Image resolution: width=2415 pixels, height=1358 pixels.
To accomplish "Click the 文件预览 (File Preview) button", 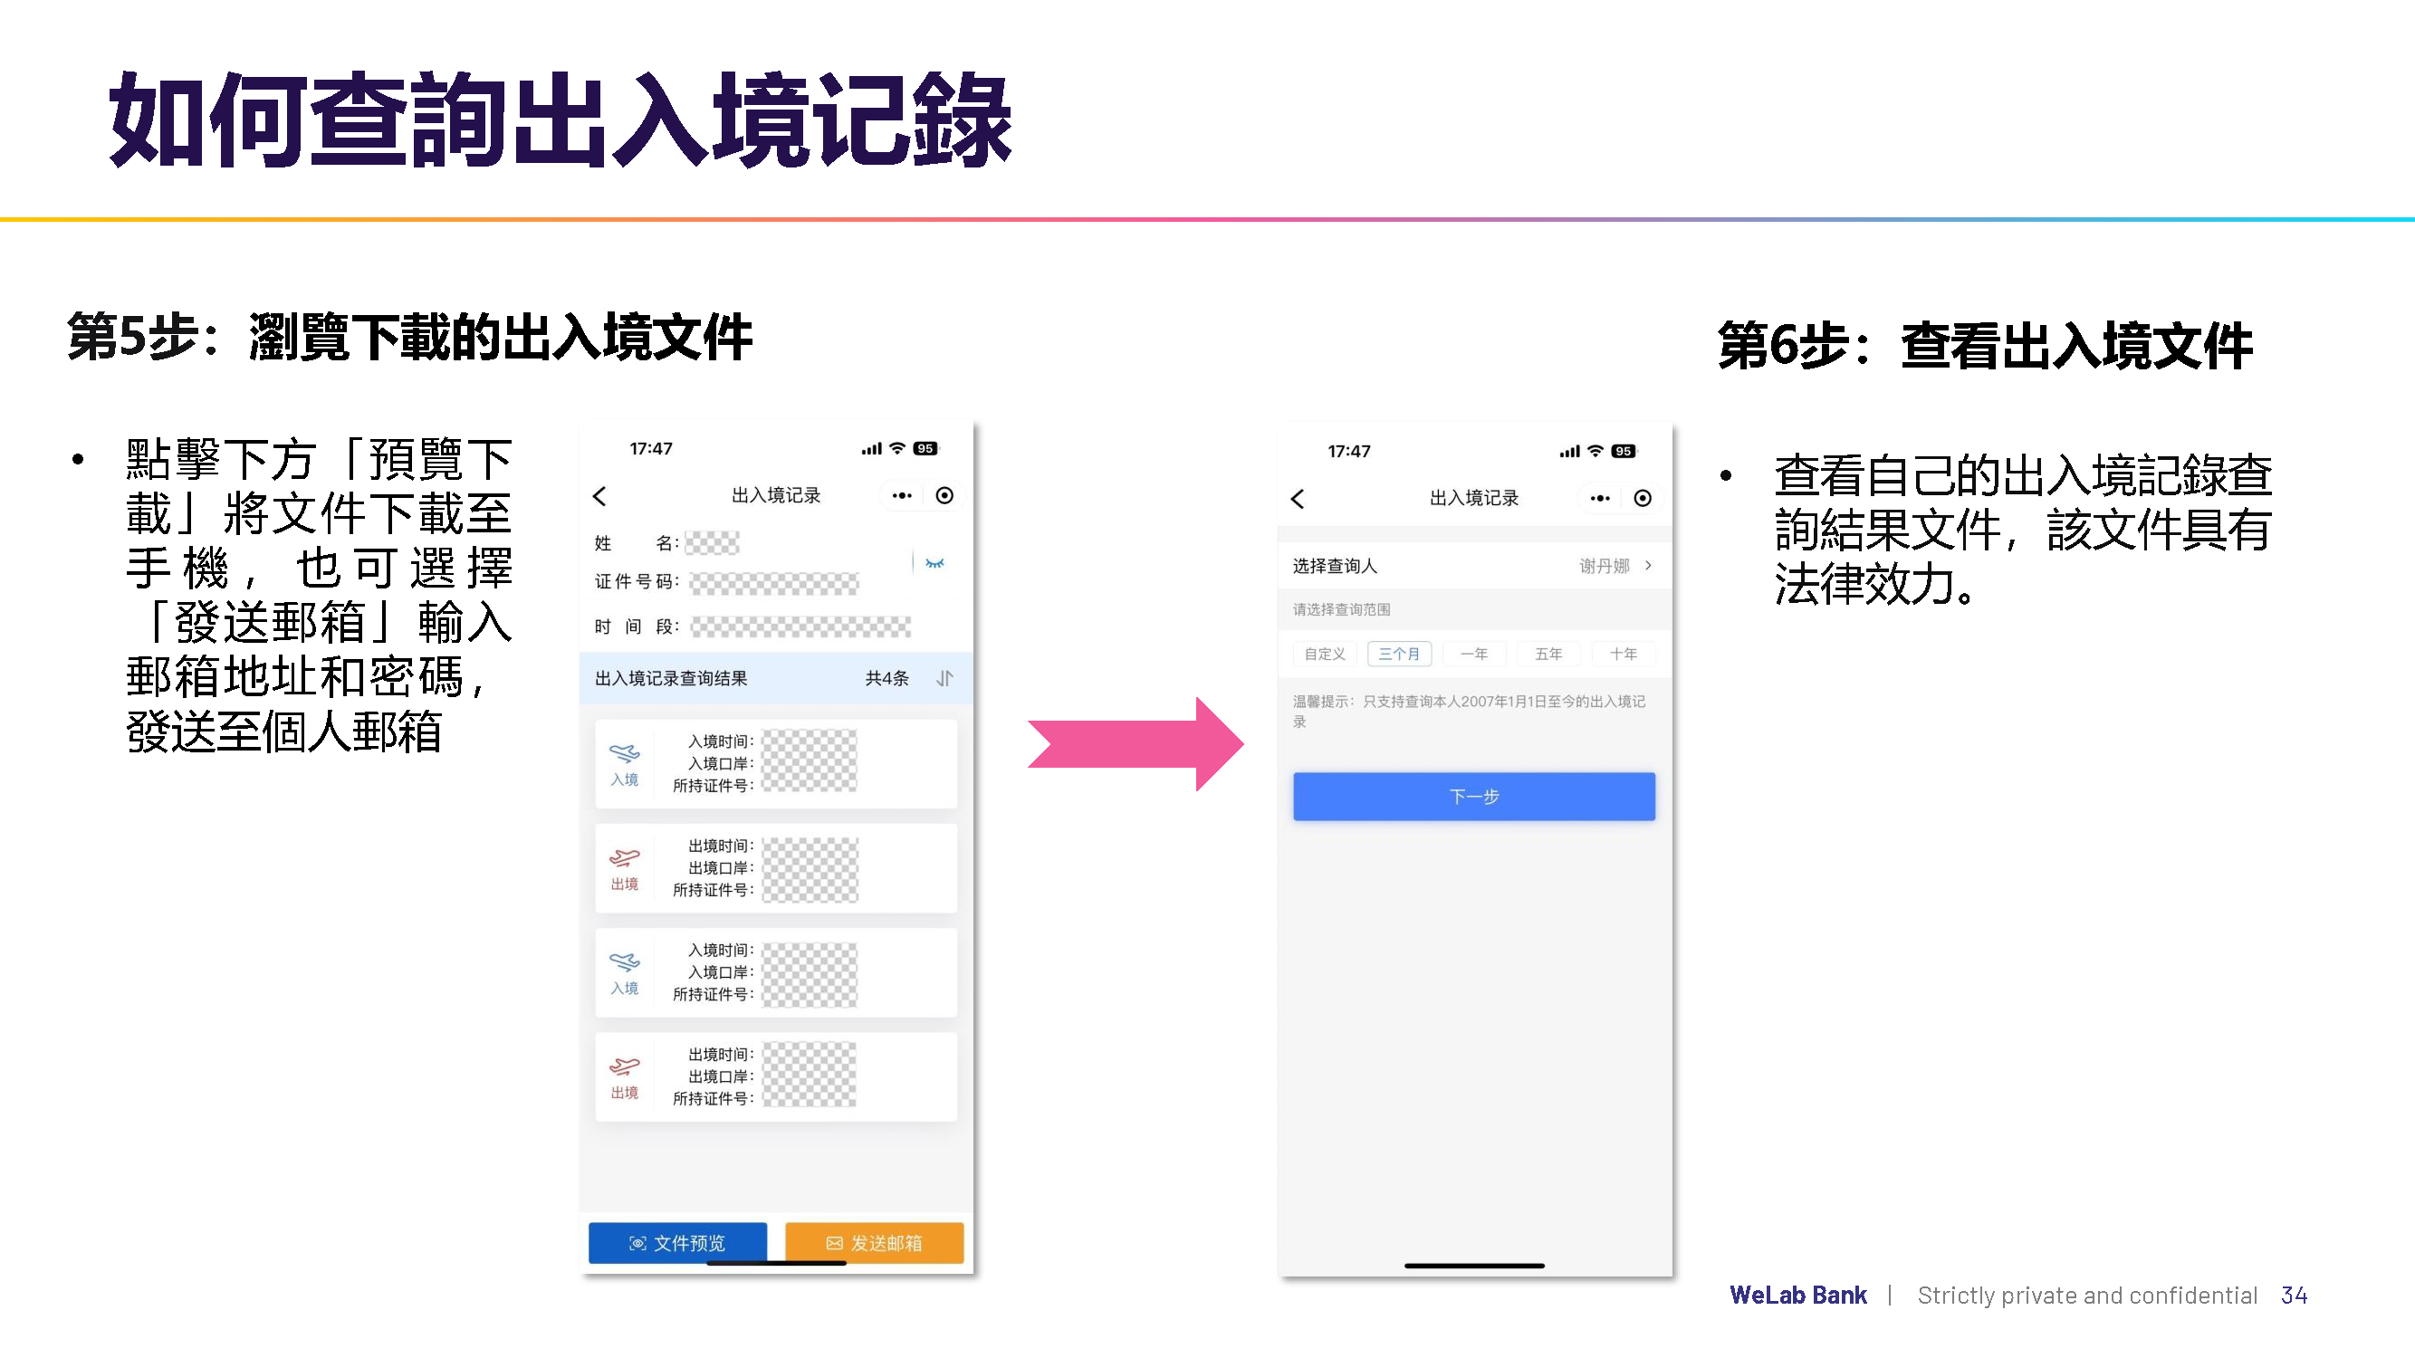I will 680,1244.
